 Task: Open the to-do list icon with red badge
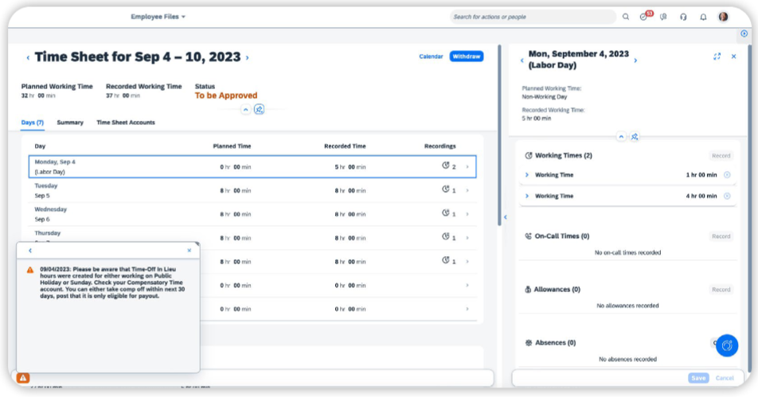tap(645, 16)
